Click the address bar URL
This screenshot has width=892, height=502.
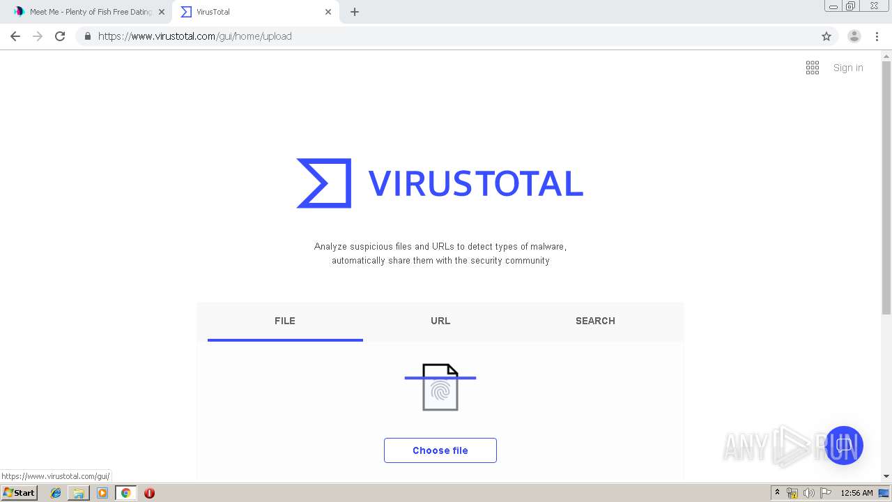tap(195, 36)
